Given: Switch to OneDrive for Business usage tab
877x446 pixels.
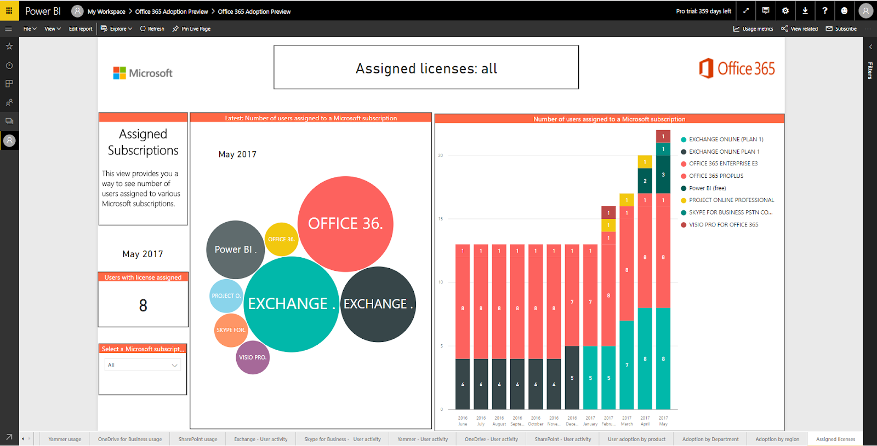Looking at the screenshot, I should (130, 439).
